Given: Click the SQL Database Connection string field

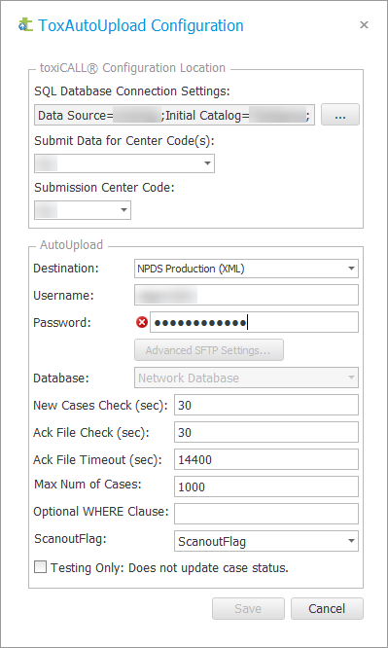Looking at the screenshot, I should 174,115.
